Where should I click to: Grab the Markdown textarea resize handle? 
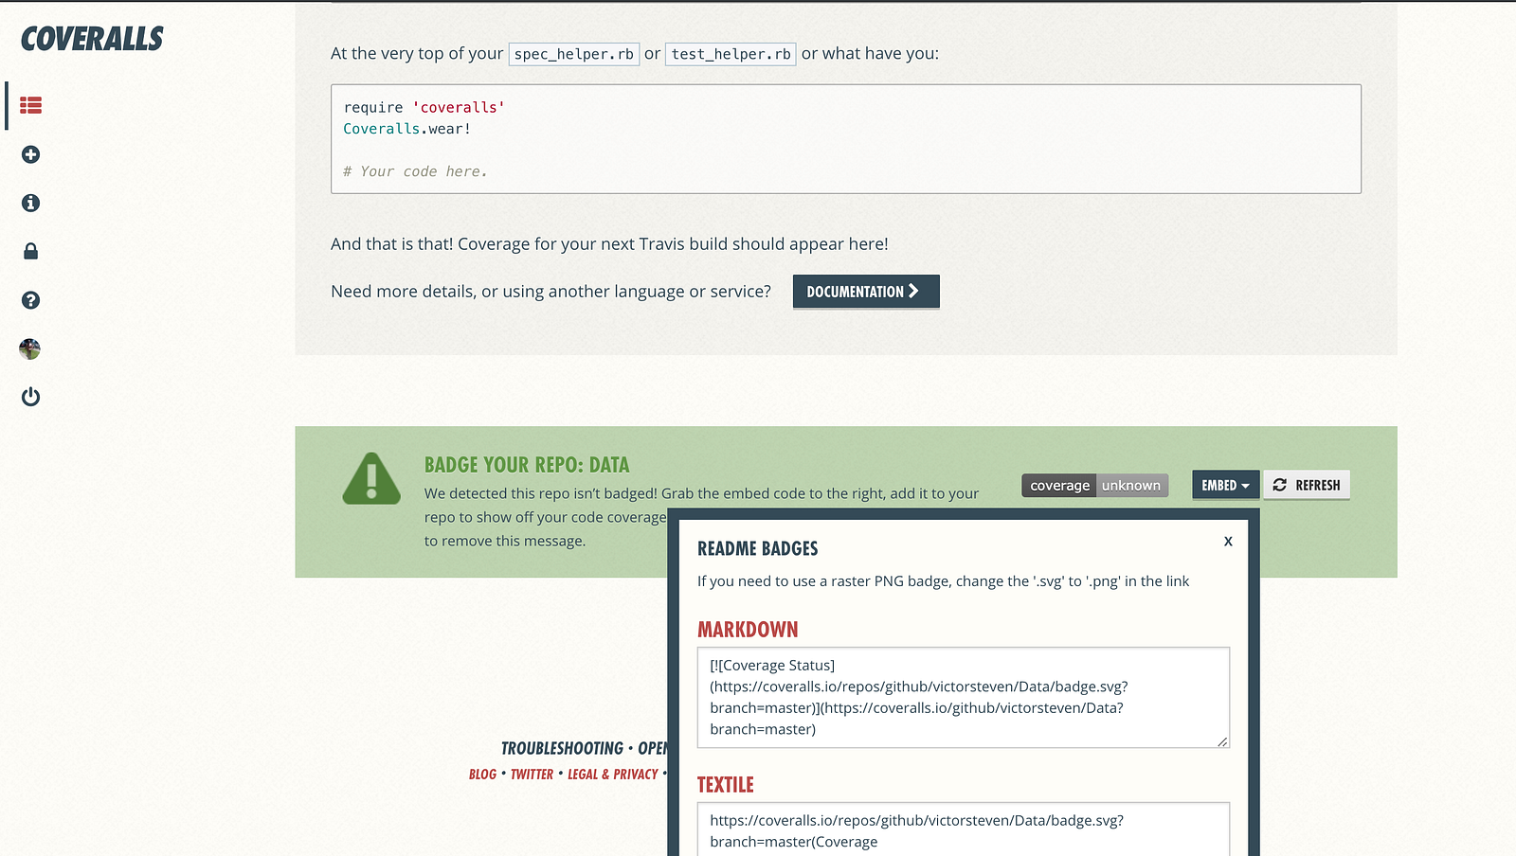[1223, 741]
